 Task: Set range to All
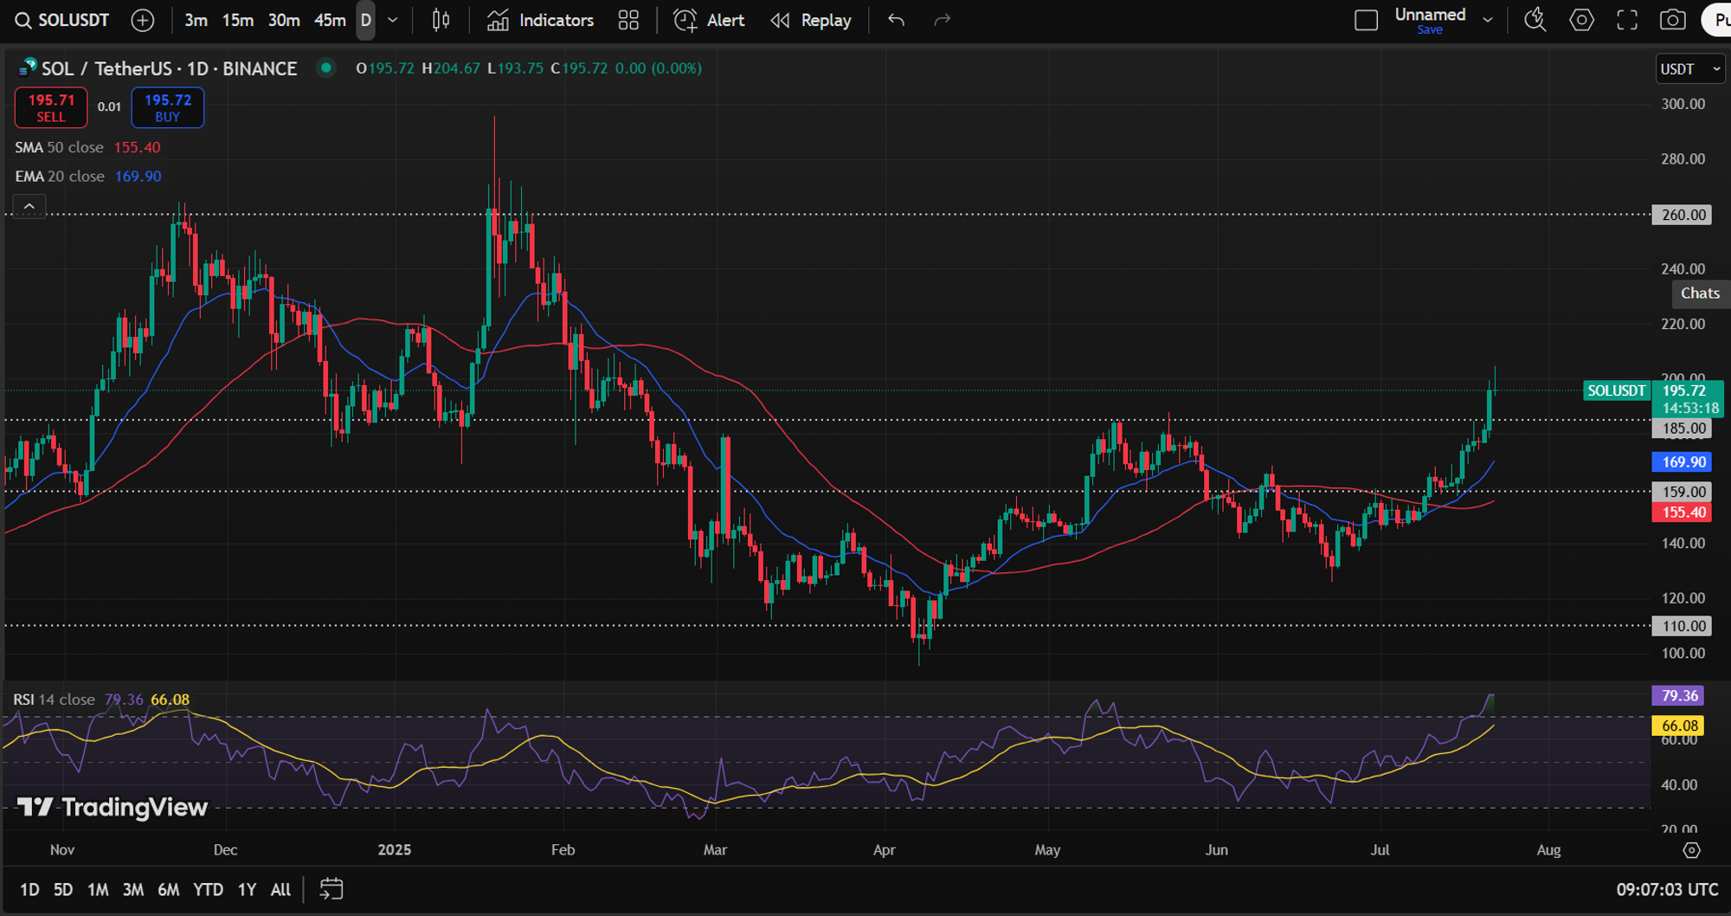(x=280, y=889)
